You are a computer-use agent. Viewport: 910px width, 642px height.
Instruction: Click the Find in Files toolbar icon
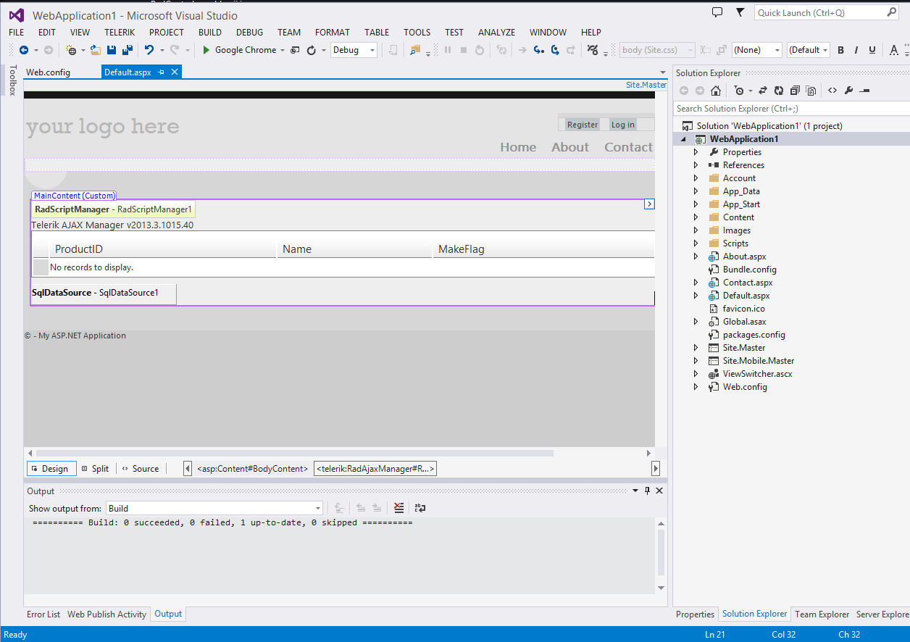[415, 50]
